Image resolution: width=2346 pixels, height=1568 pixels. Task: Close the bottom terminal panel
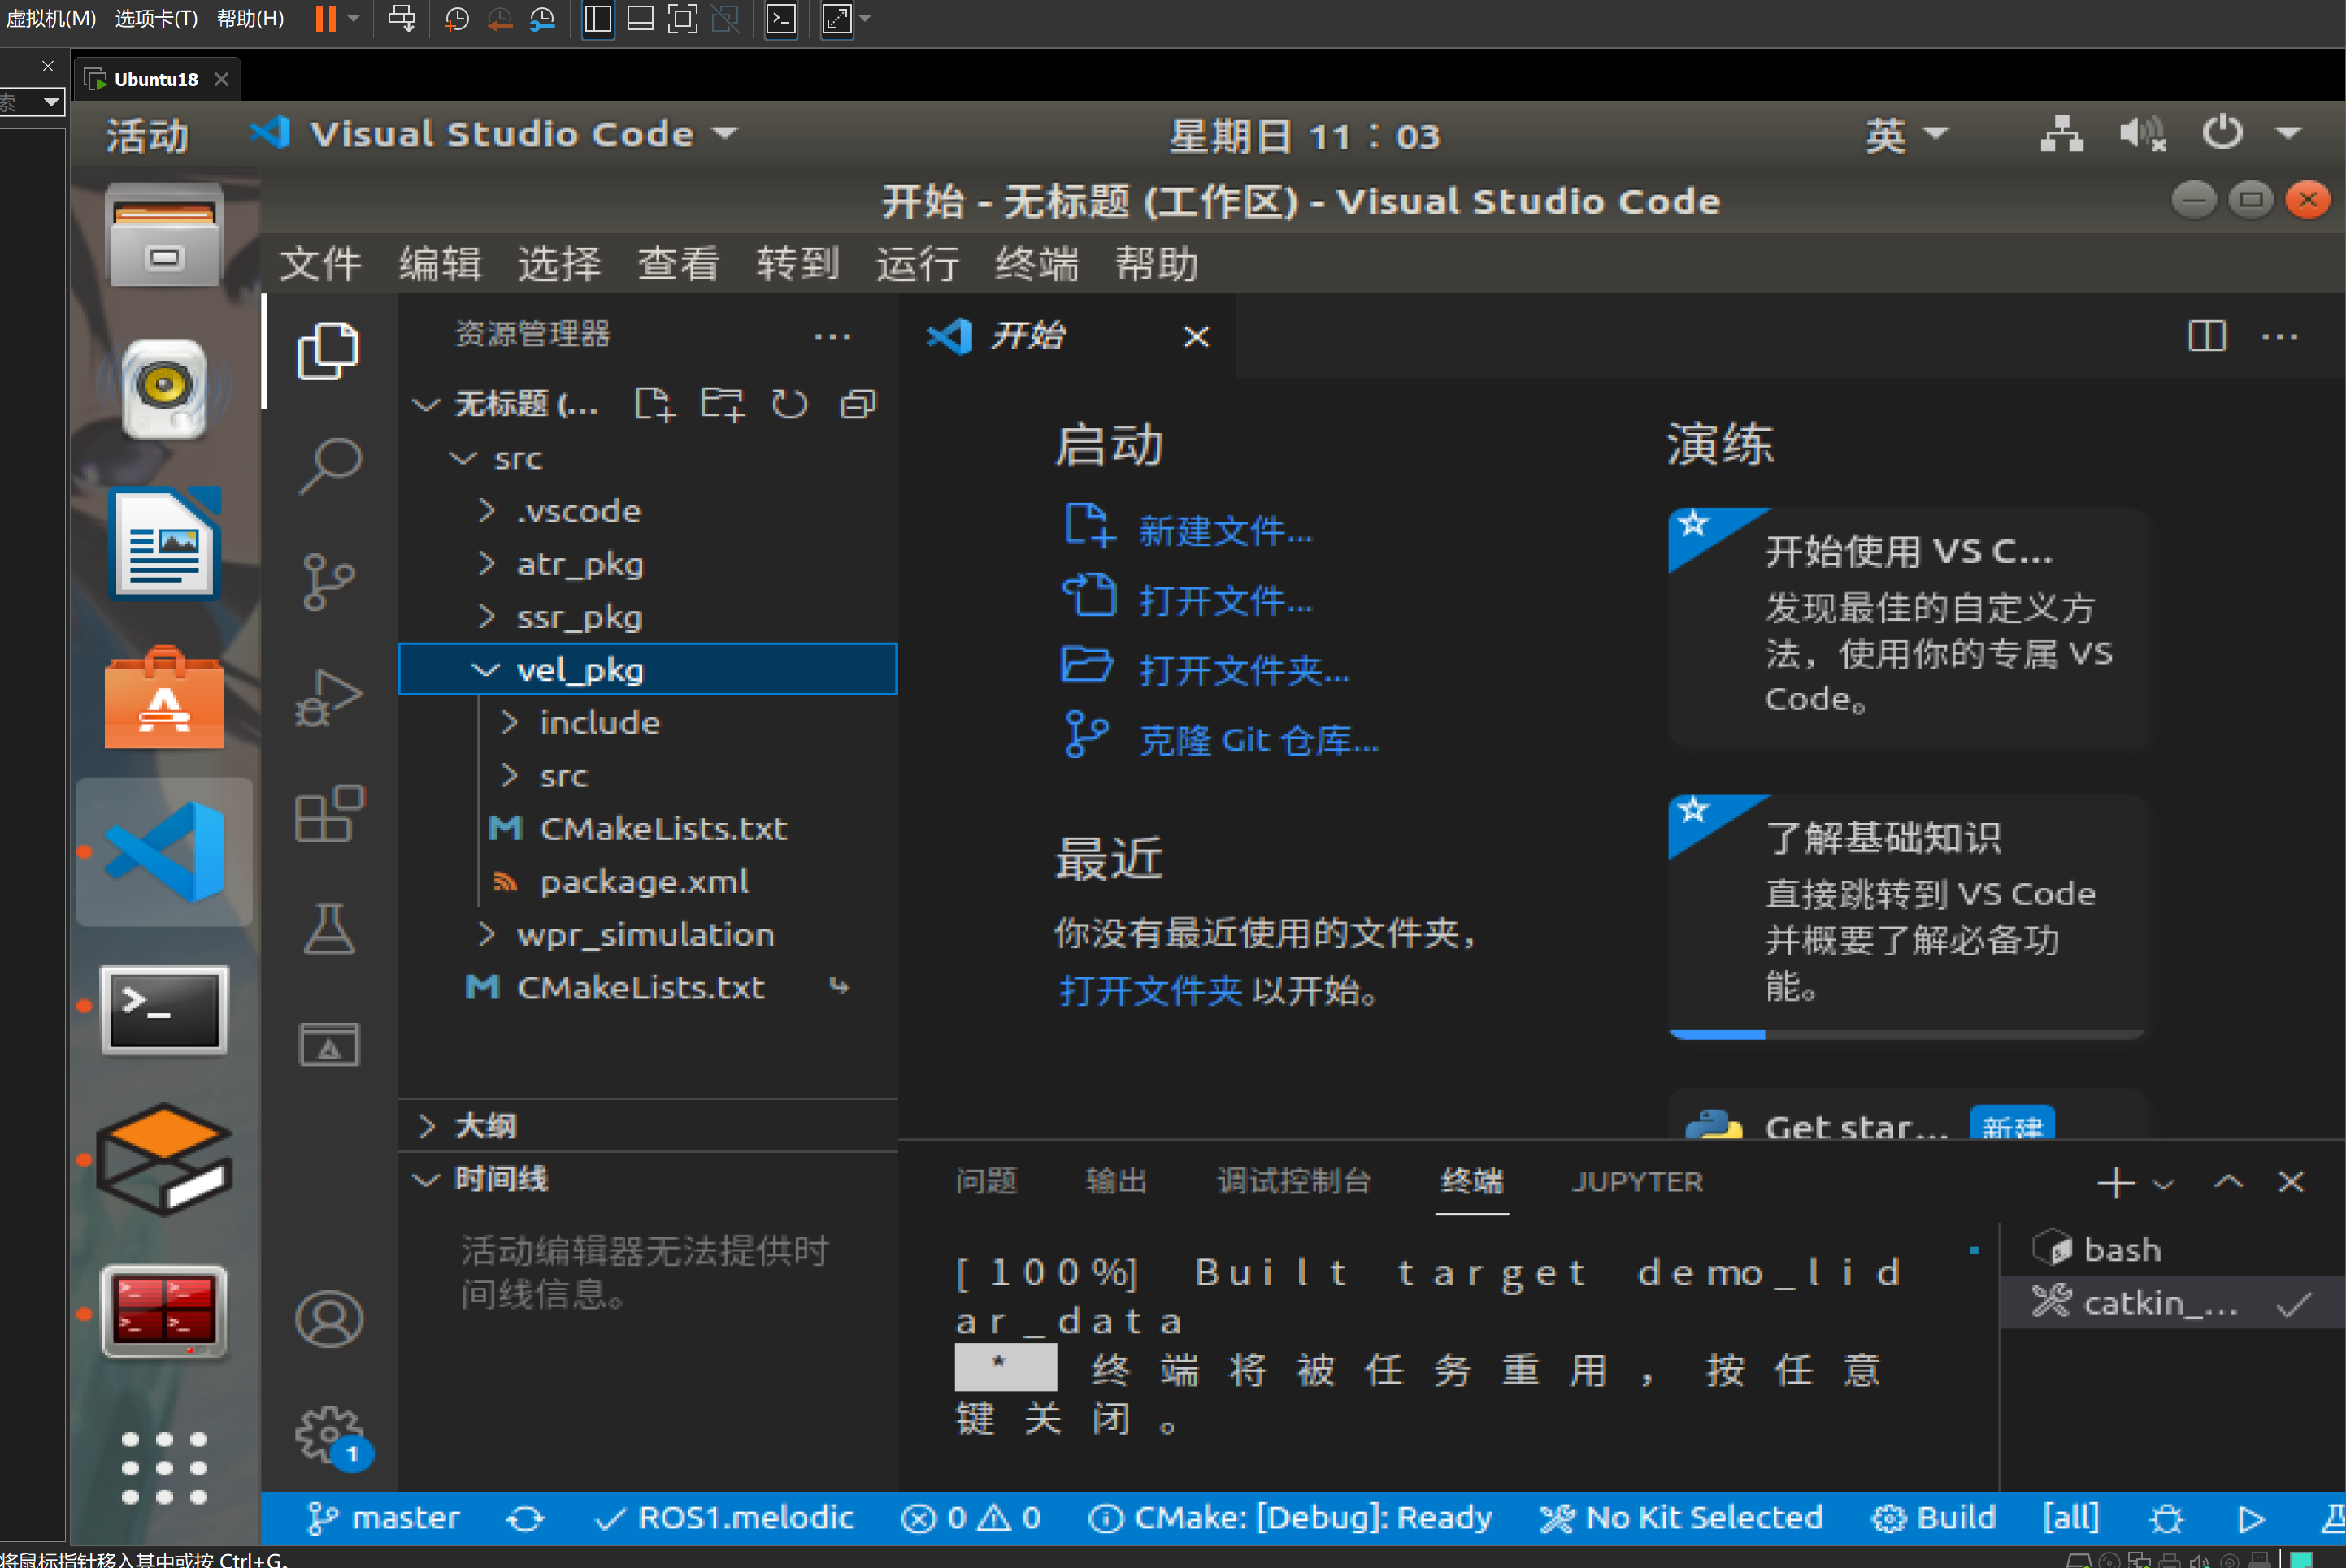2290,1183
